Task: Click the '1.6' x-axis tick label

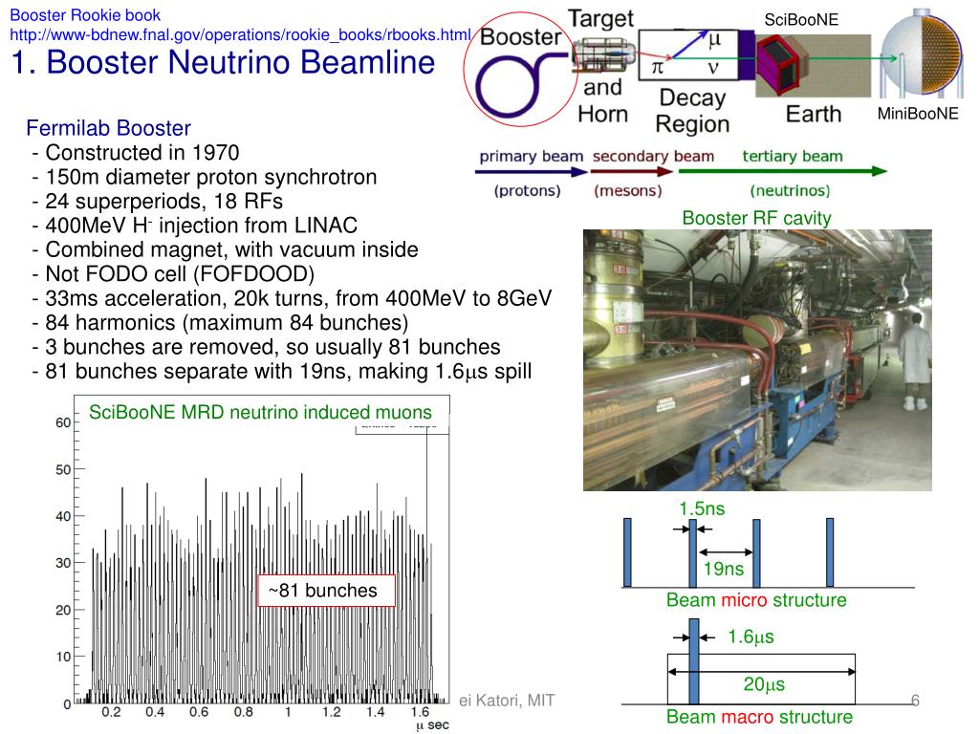Action: pyautogui.click(x=421, y=711)
